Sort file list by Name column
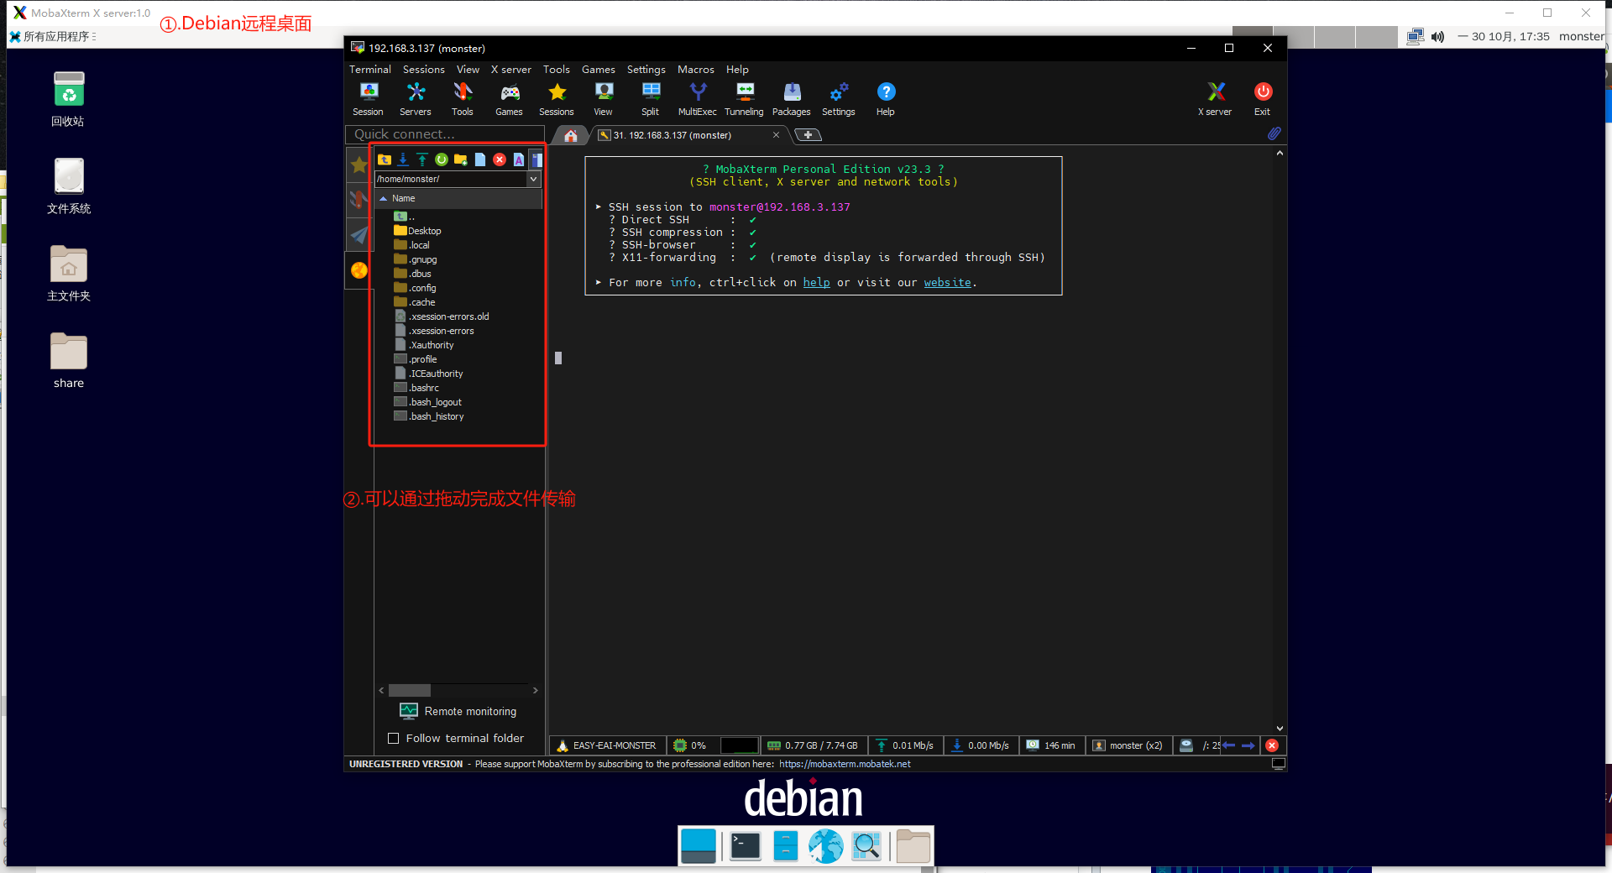 tap(459, 199)
